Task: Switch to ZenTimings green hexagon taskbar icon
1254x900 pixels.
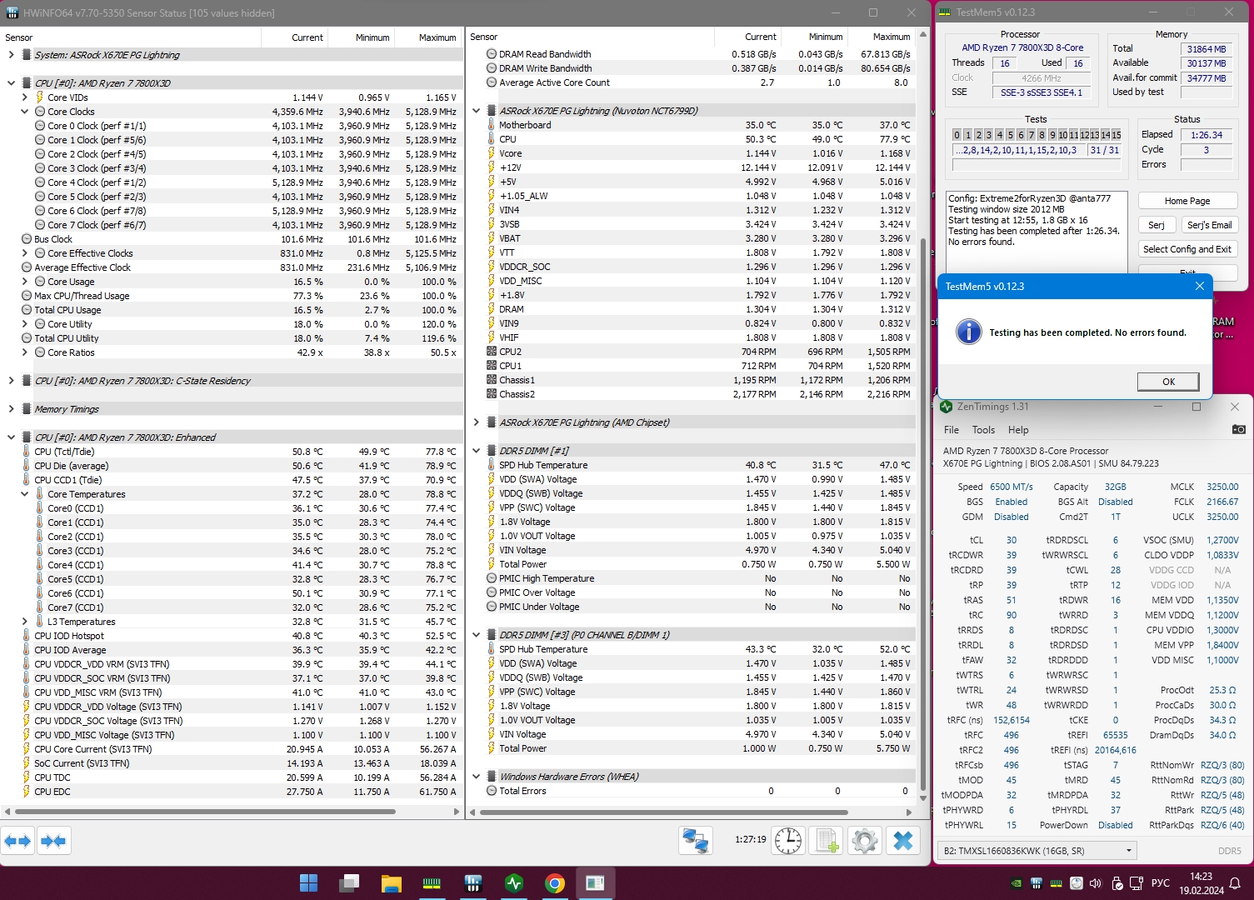Action: [x=514, y=882]
